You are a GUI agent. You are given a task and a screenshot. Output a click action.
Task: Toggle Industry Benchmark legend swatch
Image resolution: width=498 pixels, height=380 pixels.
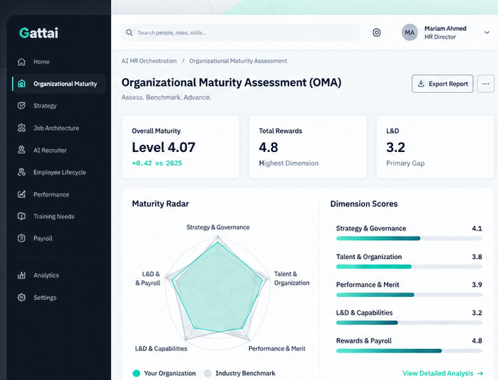(x=207, y=374)
